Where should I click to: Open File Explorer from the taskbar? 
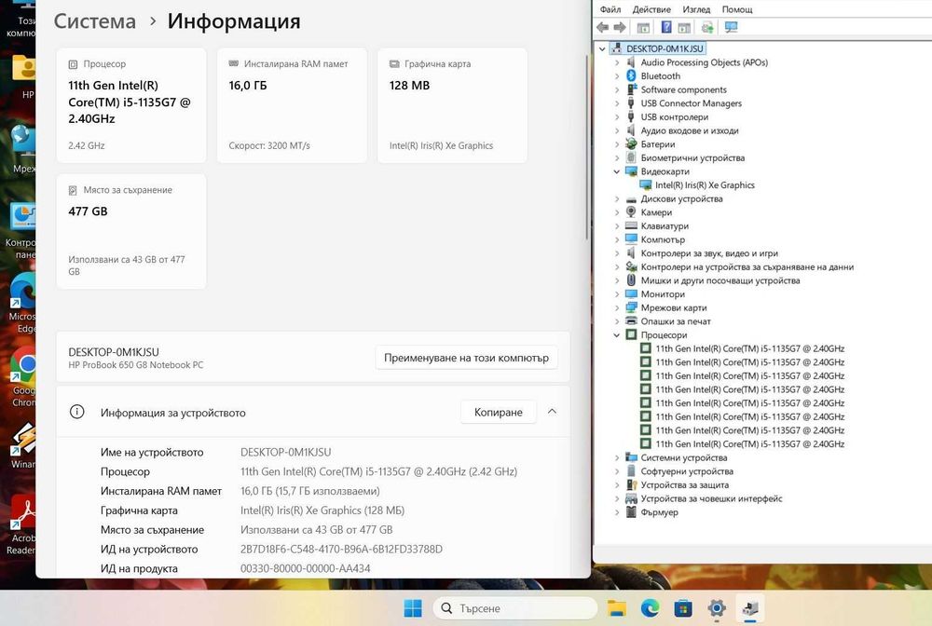pyautogui.click(x=616, y=608)
